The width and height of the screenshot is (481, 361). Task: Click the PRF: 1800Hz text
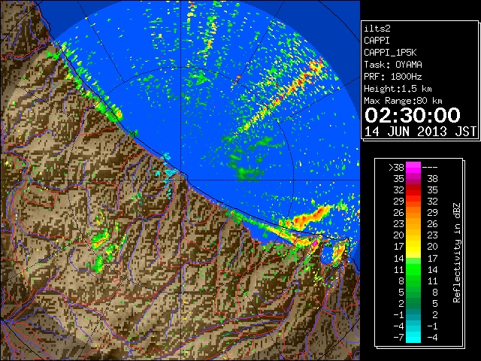click(x=393, y=77)
